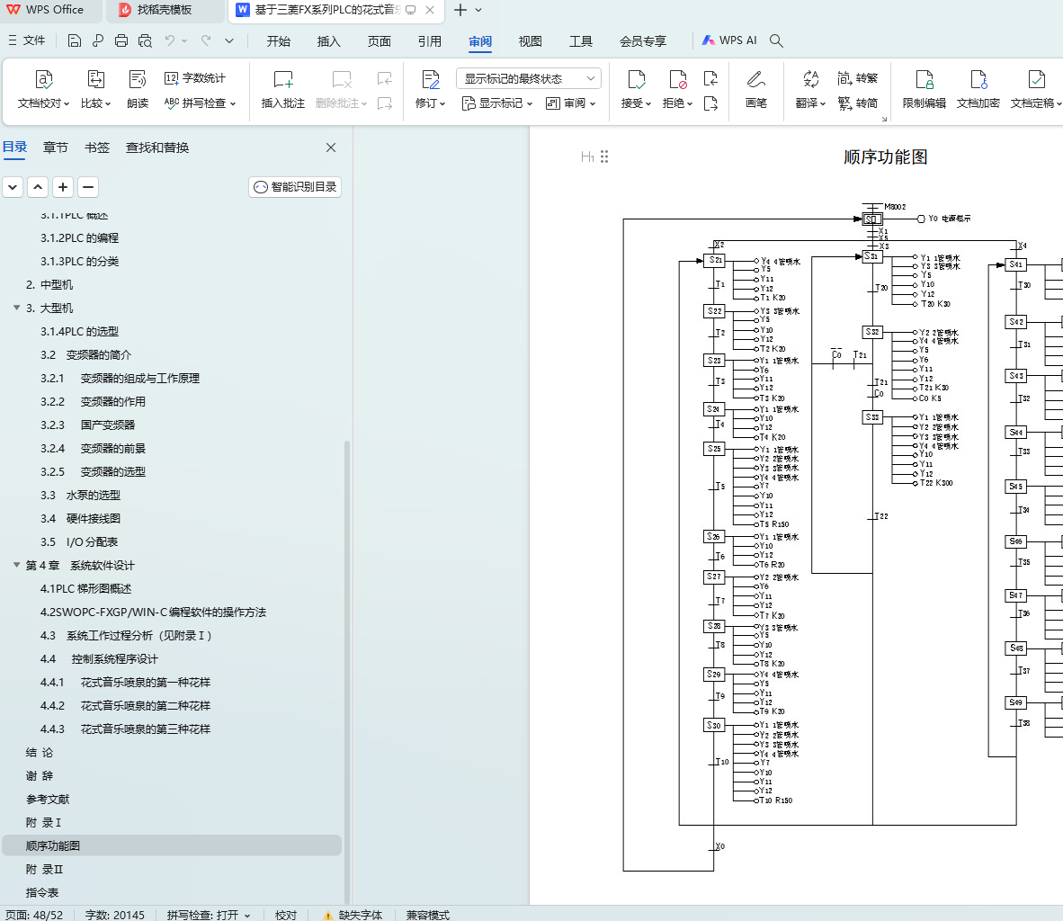1063x921 pixels.
Task: Jump to 4.4.2 花式音乐喷泉的第二种花样
Action: (x=125, y=705)
